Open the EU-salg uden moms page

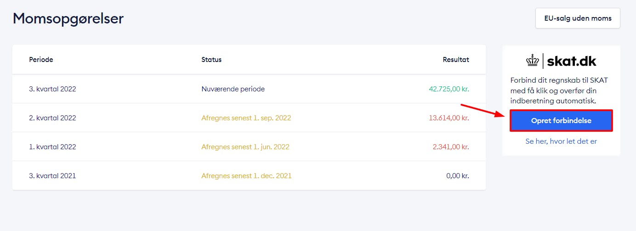(x=578, y=18)
